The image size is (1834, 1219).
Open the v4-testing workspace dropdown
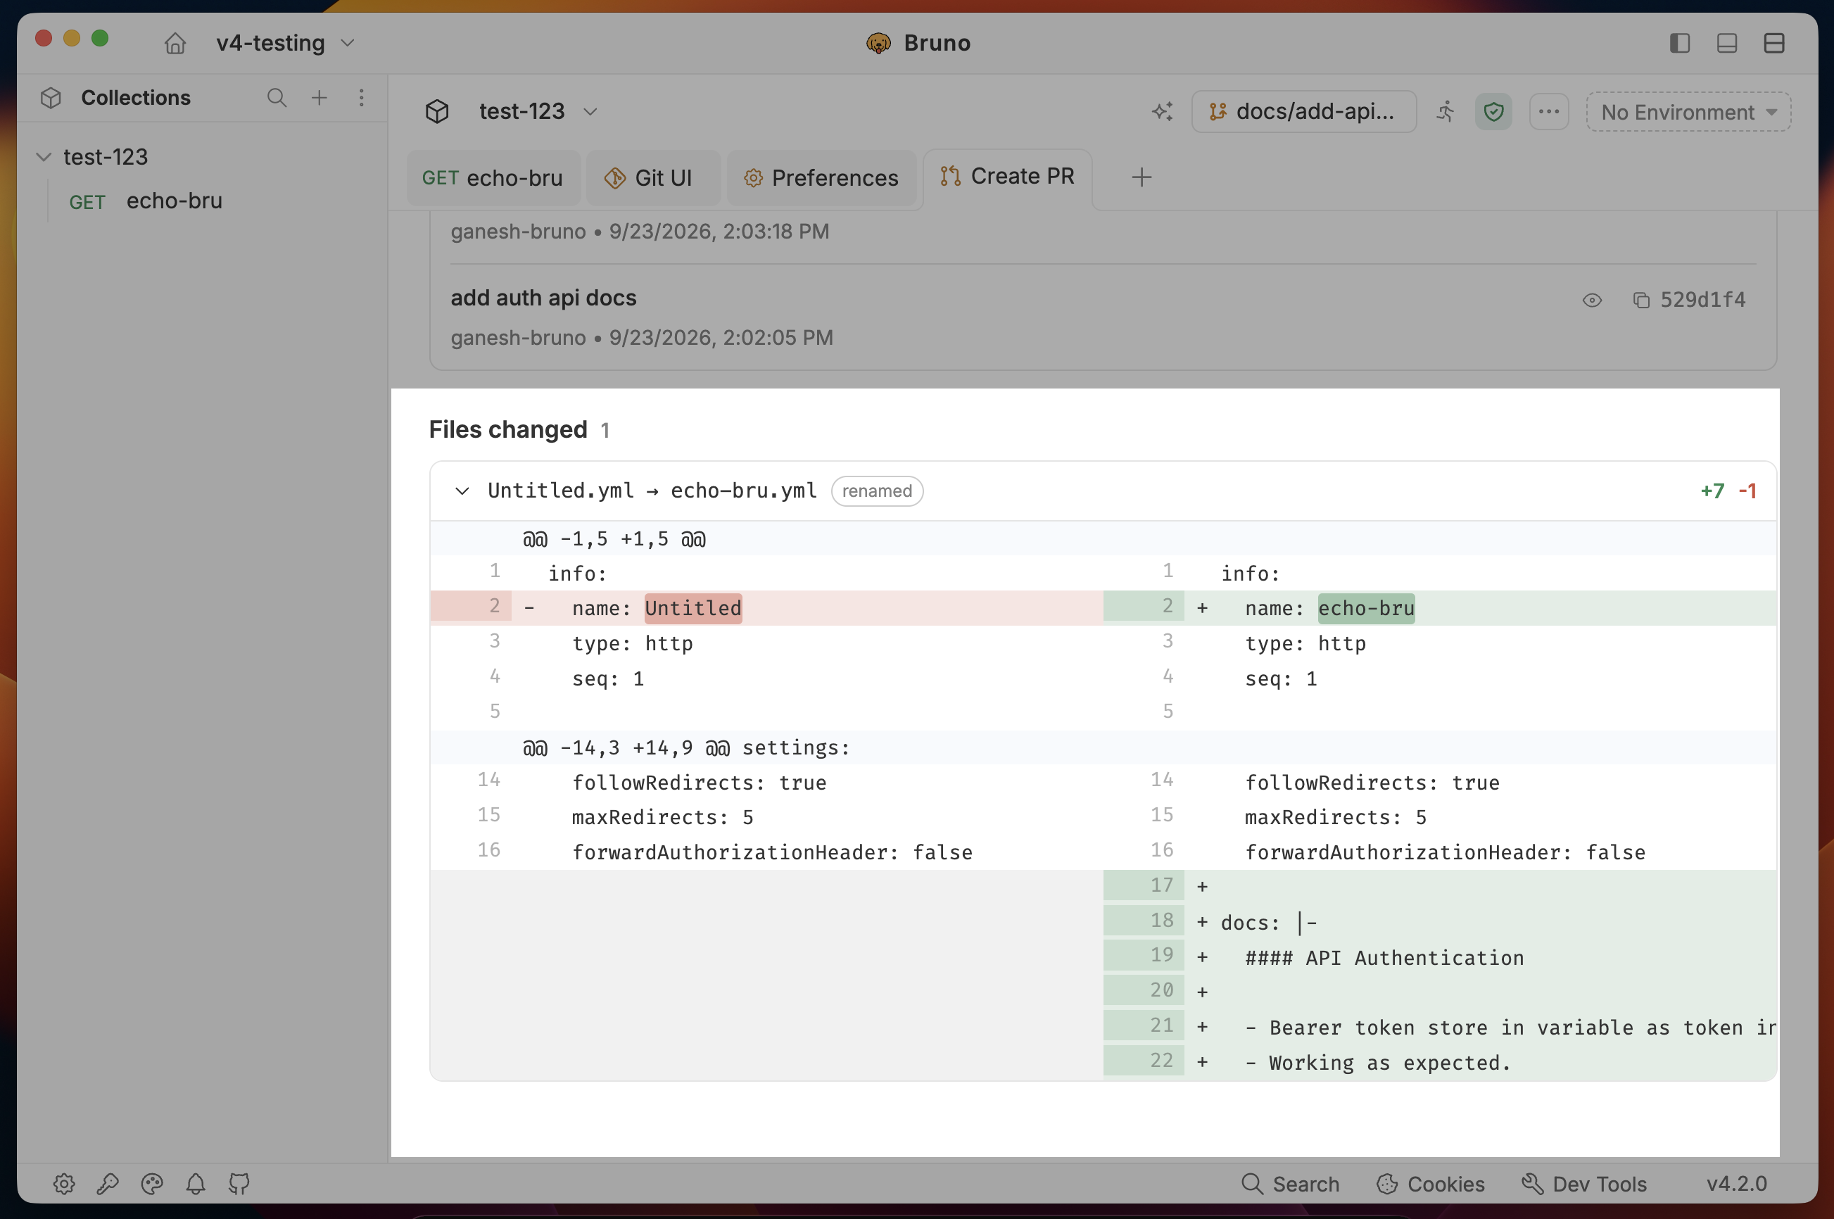pos(285,43)
